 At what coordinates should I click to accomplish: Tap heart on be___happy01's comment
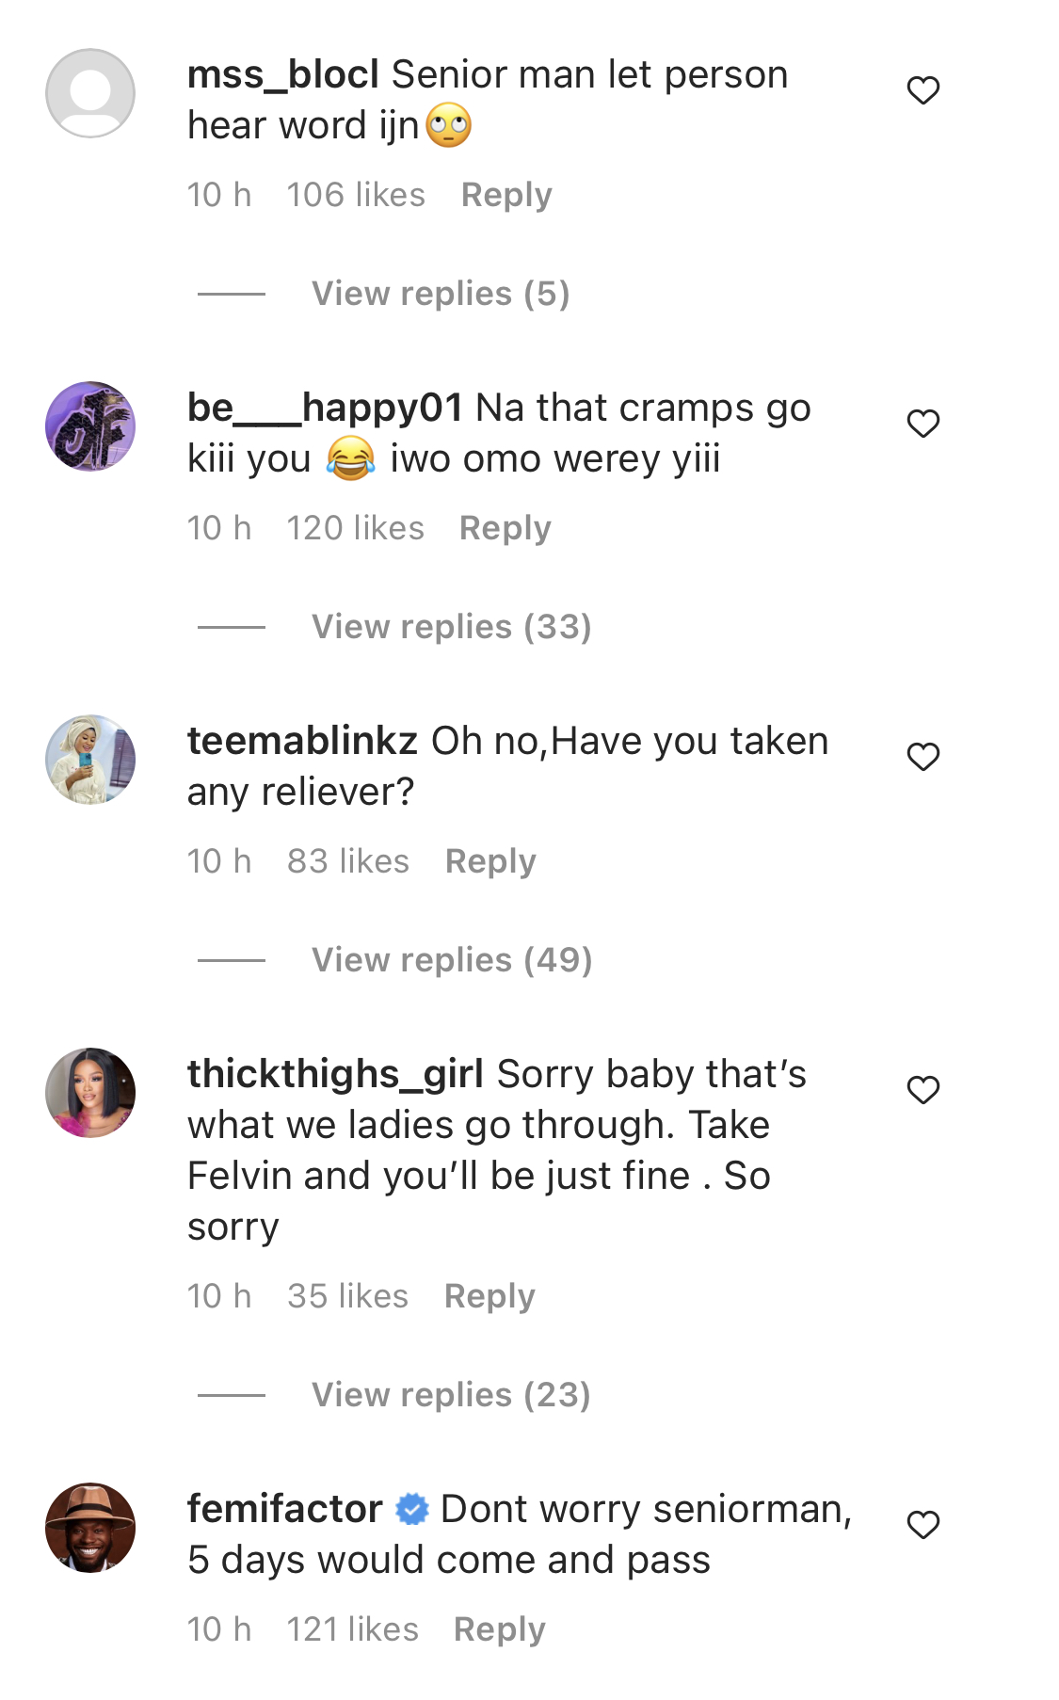[923, 424]
